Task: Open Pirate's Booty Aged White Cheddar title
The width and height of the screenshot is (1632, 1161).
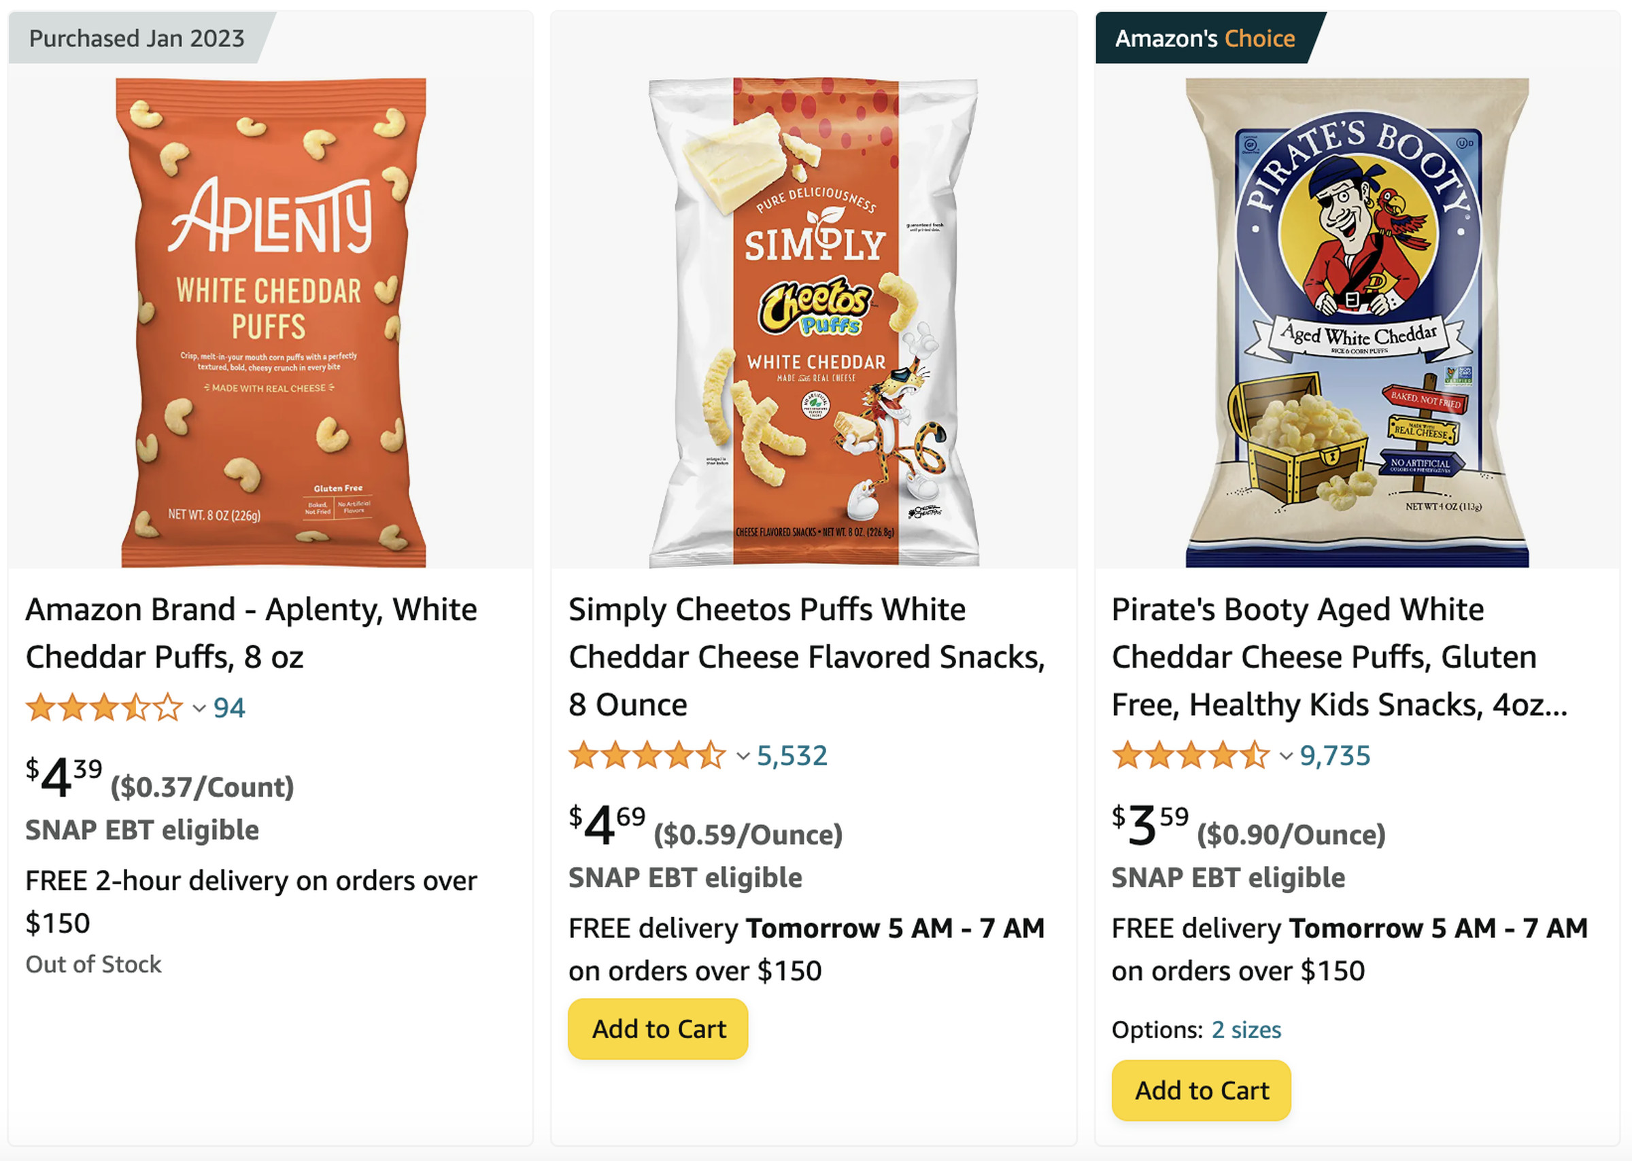Action: tap(1325, 655)
